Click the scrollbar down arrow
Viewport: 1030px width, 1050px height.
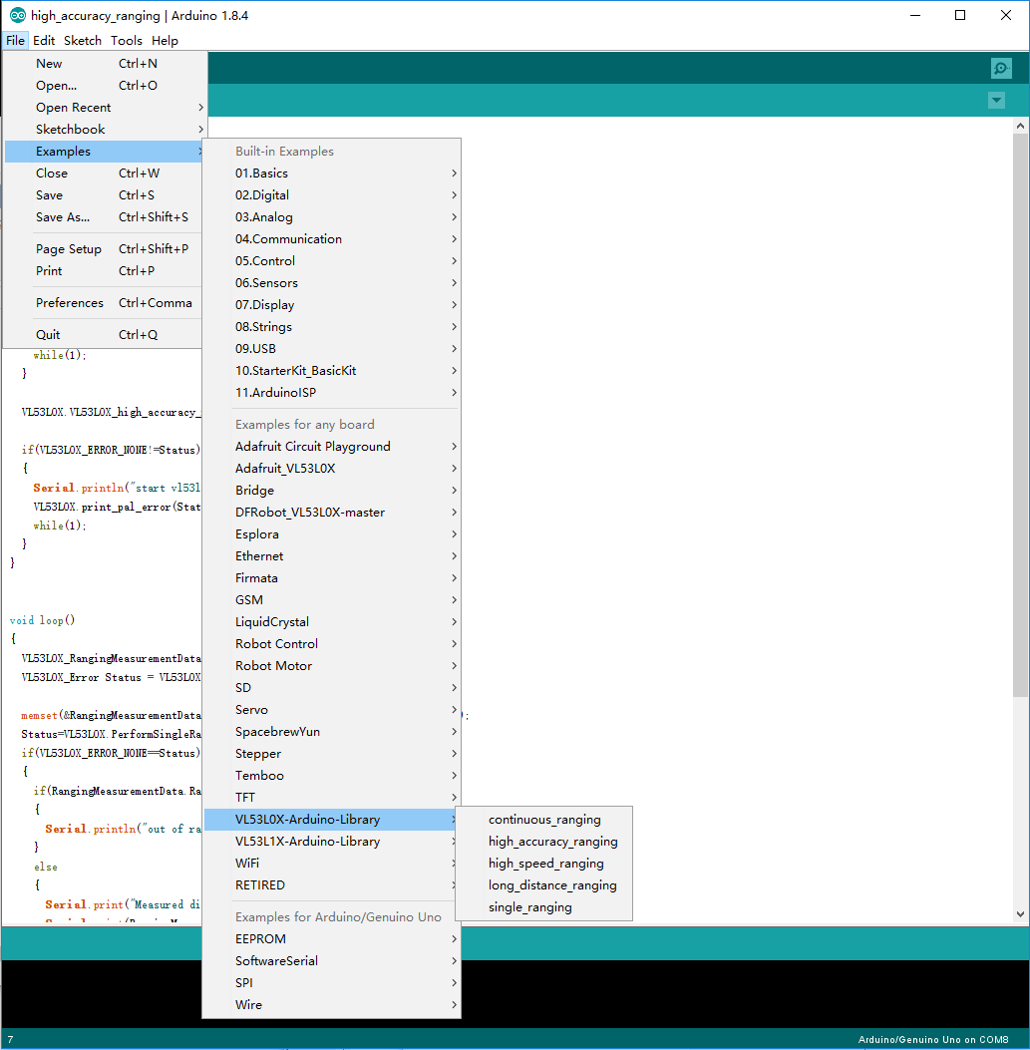[1020, 914]
